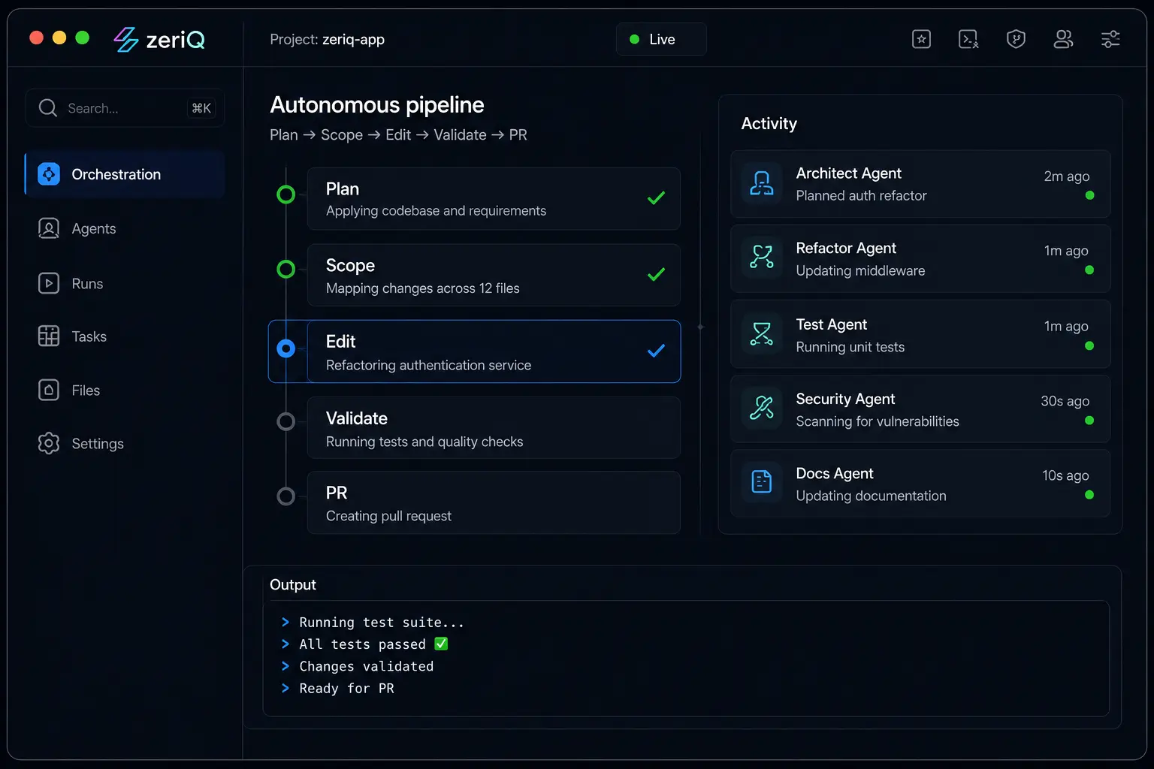
Task: Click the Docs Agent status dot
Action: pos(1089,494)
